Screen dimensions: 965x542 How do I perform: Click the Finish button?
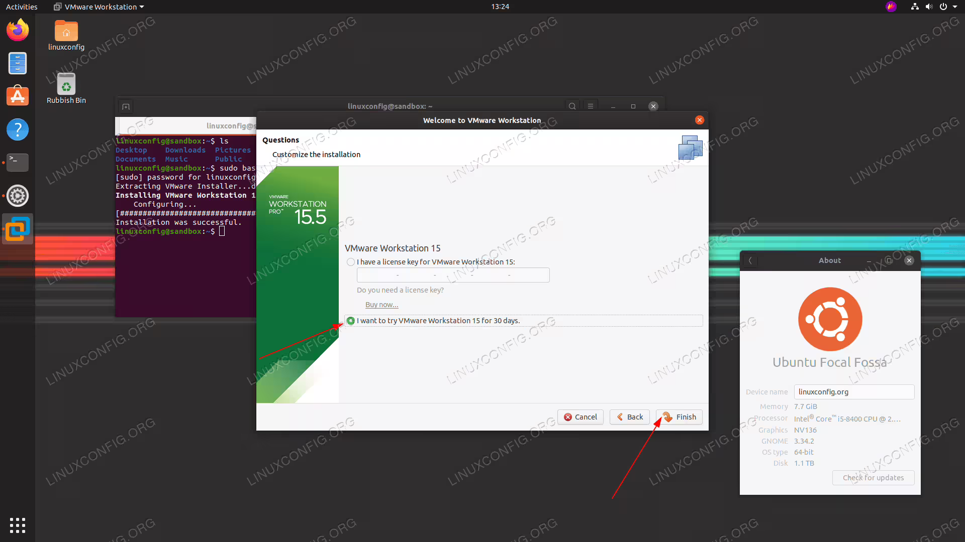pyautogui.click(x=679, y=417)
